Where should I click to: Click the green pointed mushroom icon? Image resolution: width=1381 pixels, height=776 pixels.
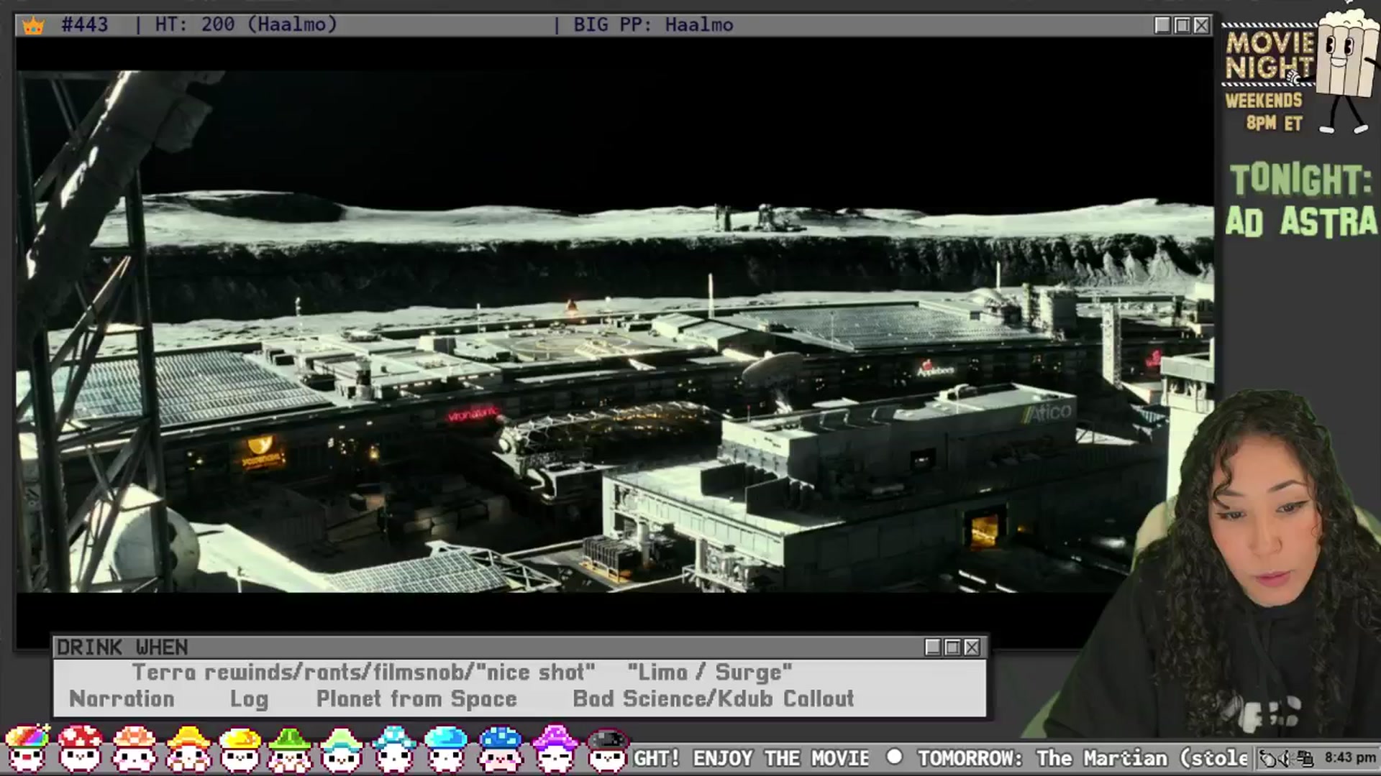pos(290,749)
